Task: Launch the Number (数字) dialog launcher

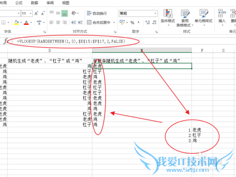Action: pyautogui.click(x=156, y=32)
